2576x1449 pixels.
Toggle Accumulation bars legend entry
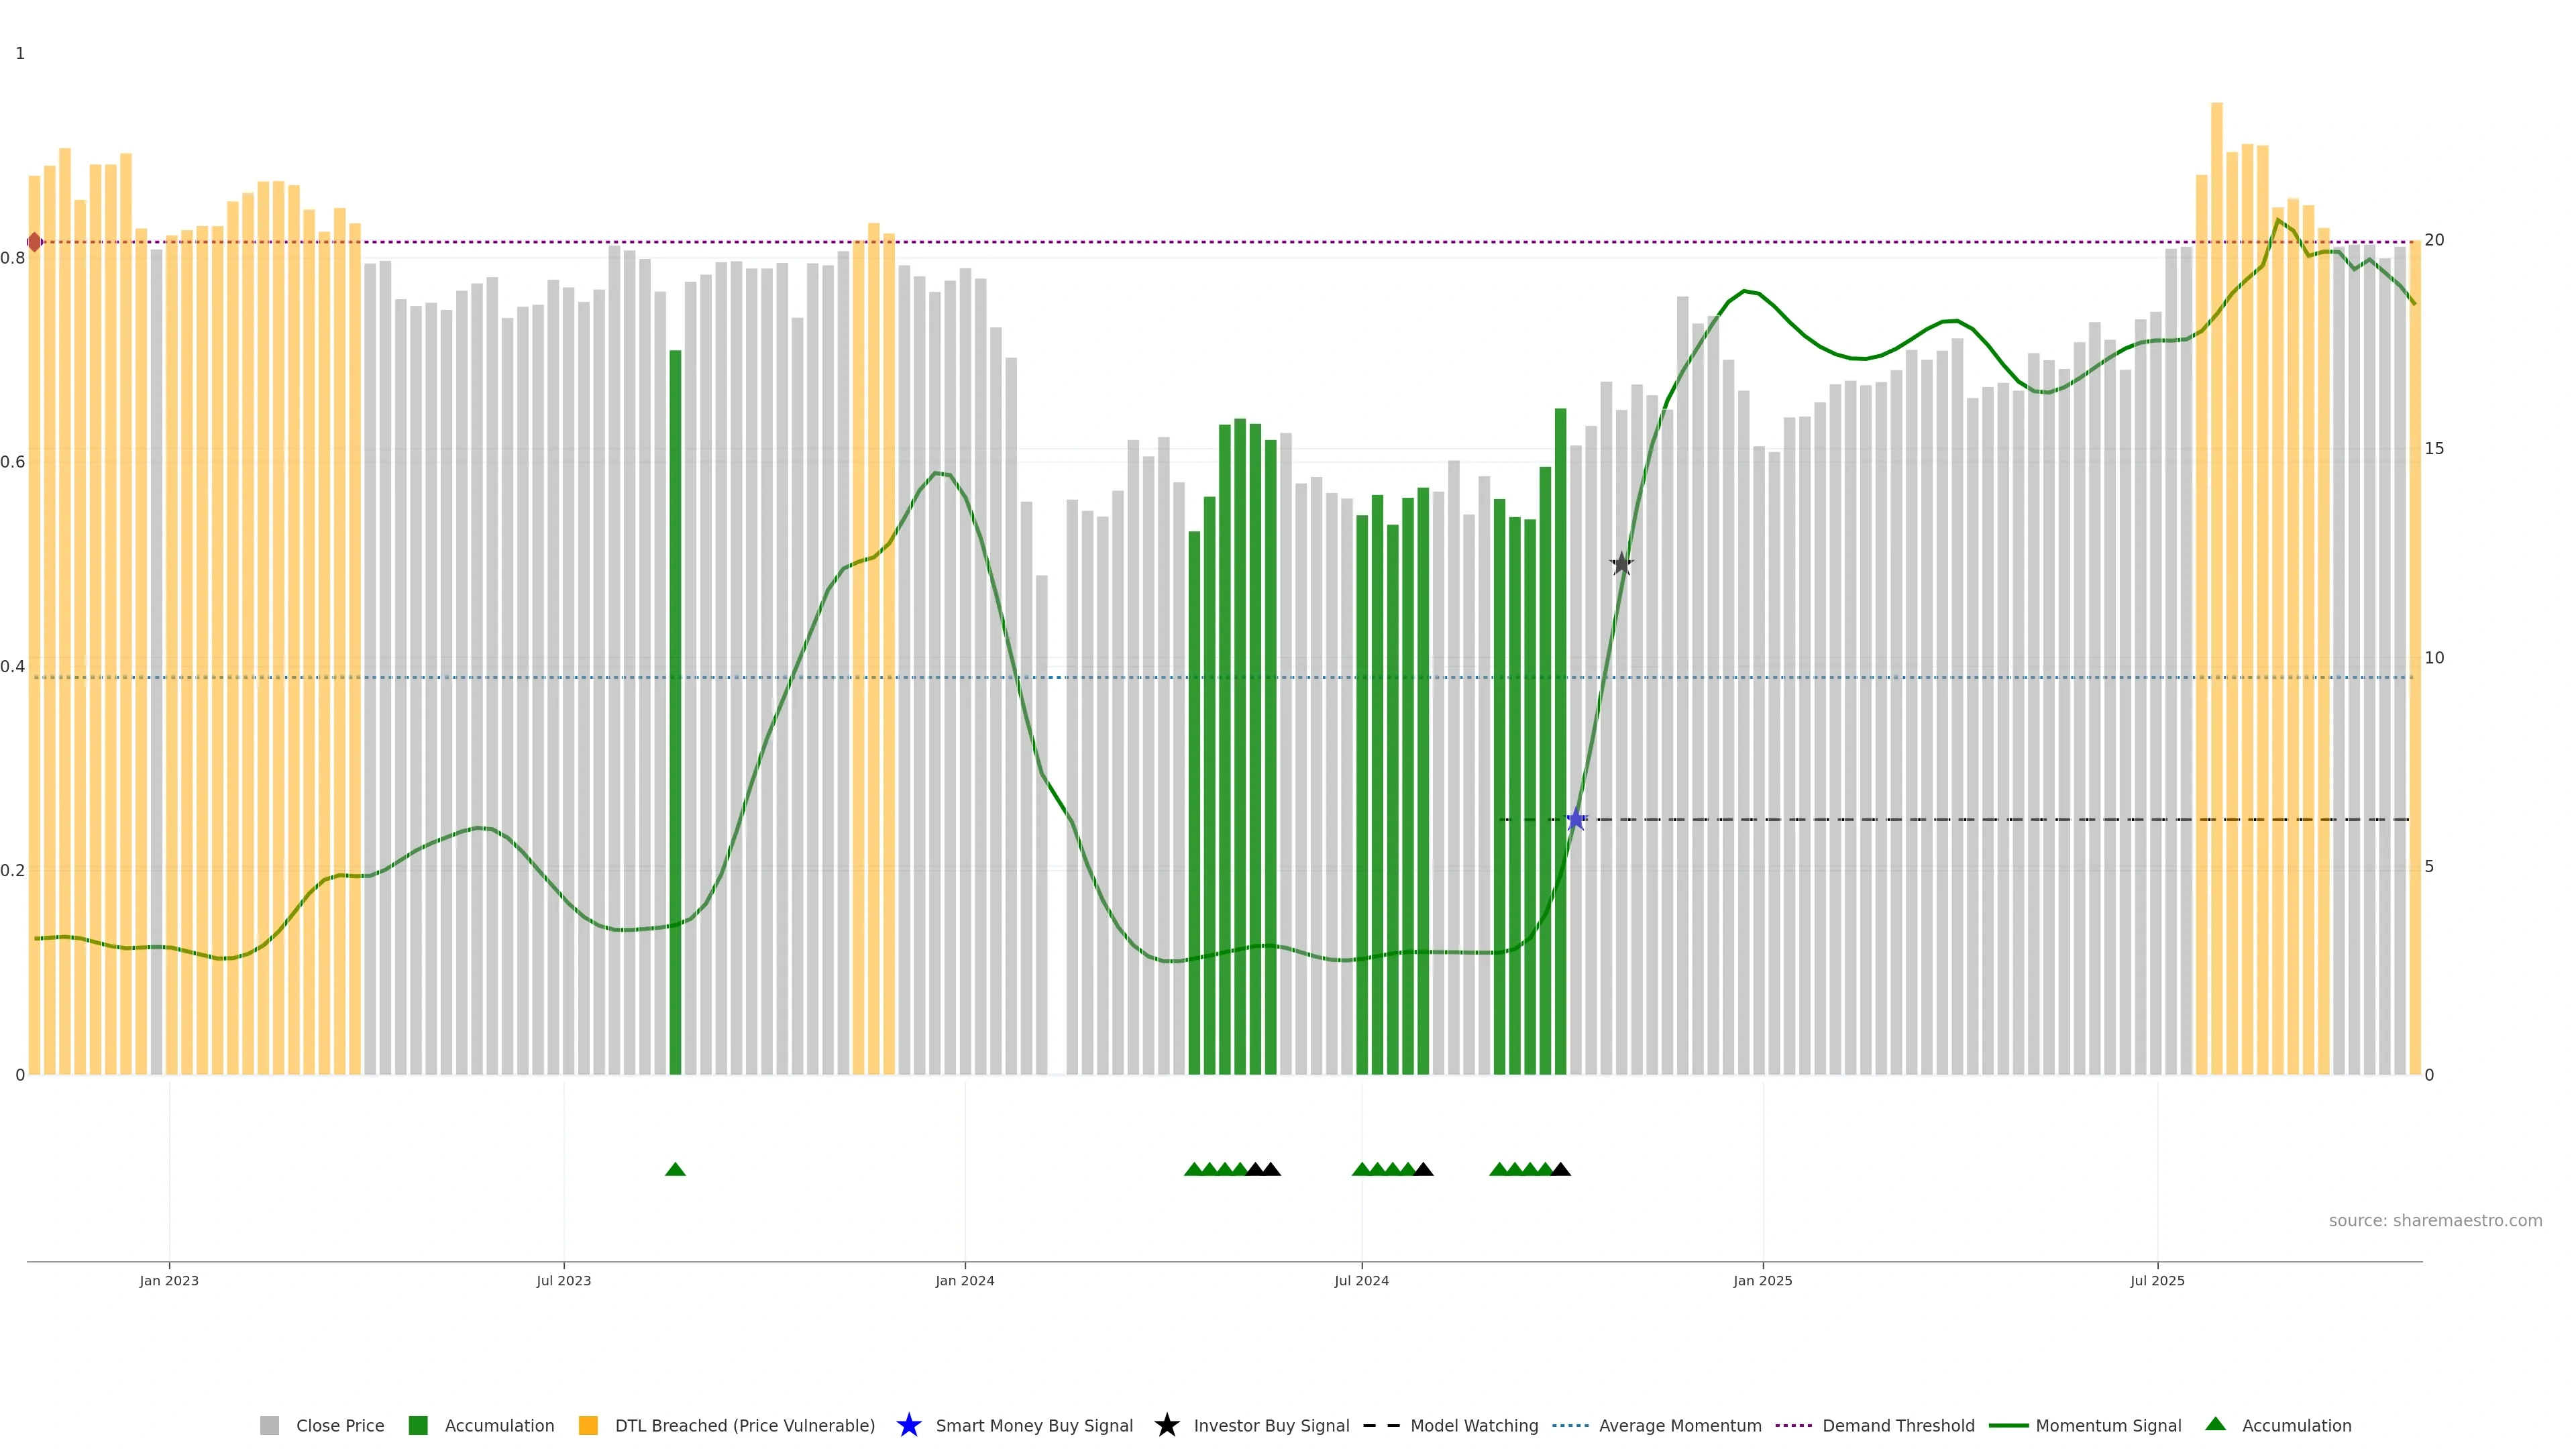coord(498,1425)
